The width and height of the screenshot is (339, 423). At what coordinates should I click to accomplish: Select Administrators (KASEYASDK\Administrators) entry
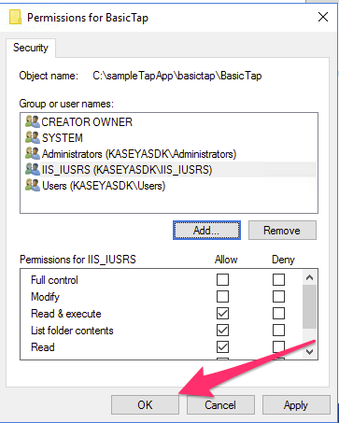[139, 154]
